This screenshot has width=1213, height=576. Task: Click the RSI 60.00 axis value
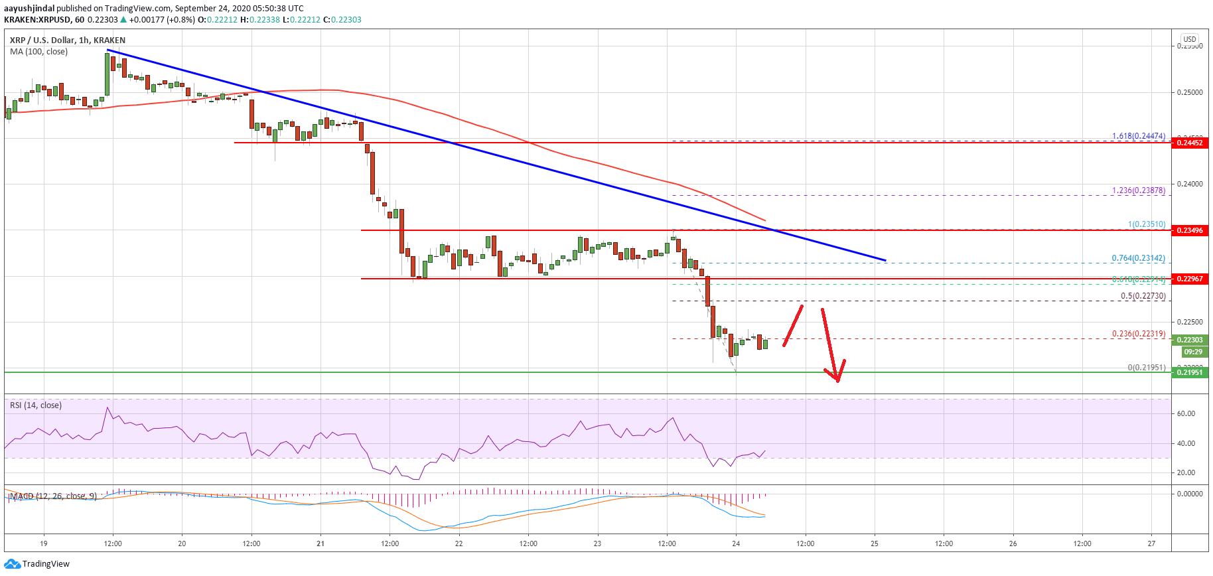coord(1186,413)
